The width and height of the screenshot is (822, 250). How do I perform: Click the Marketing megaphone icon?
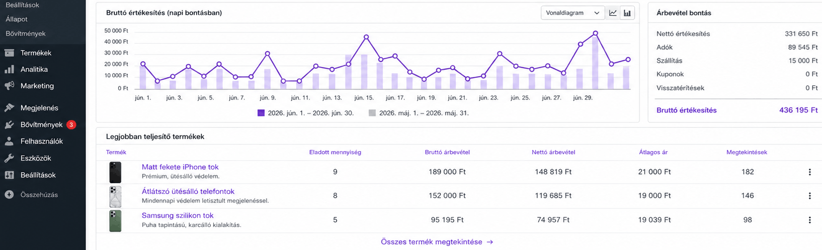tap(9, 86)
